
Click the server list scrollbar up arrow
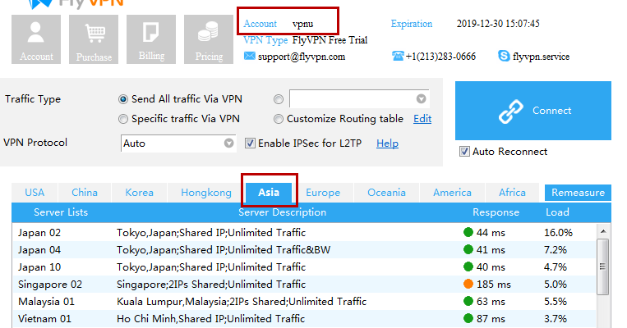[x=603, y=231]
